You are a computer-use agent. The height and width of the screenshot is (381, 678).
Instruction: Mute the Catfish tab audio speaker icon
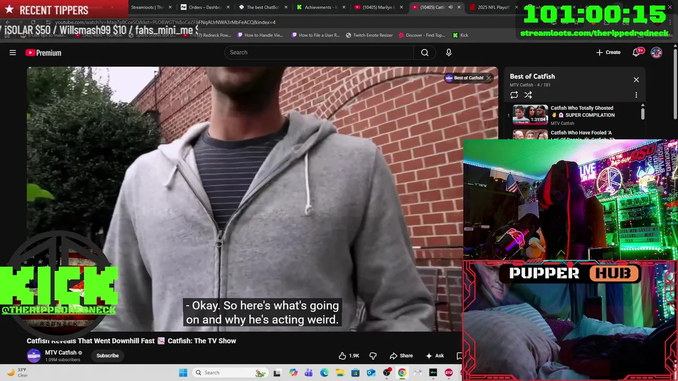point(450,7)
